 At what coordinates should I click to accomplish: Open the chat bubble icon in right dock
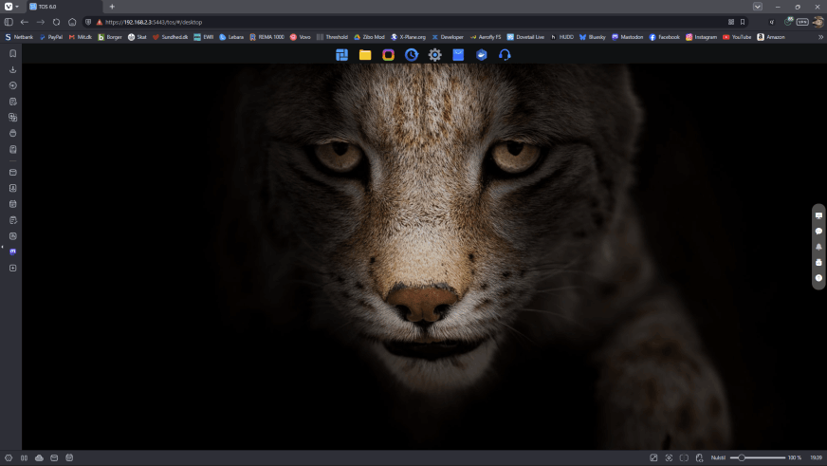818,232
